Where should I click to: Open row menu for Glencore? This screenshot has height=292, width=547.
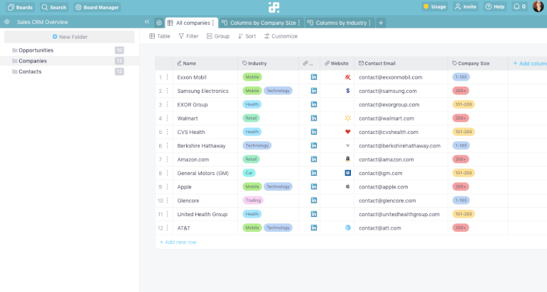(168, 201)
